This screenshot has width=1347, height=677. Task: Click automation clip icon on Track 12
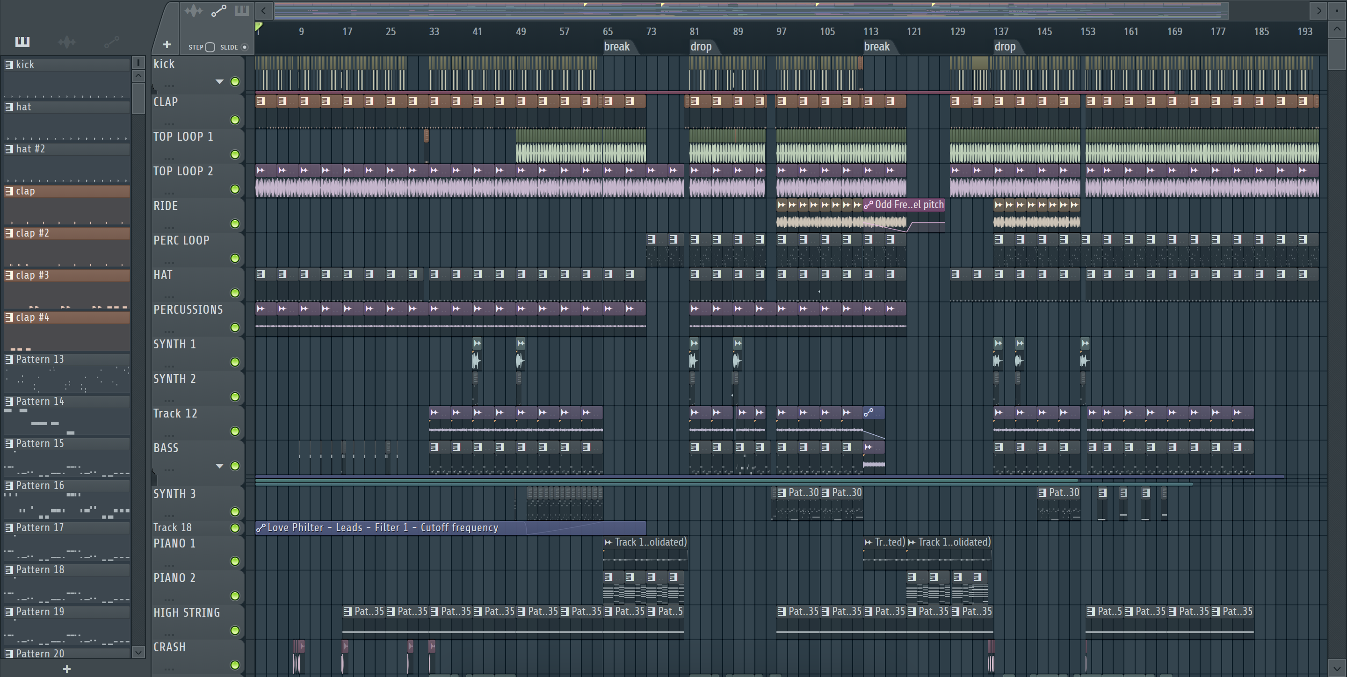pos(869,412)
